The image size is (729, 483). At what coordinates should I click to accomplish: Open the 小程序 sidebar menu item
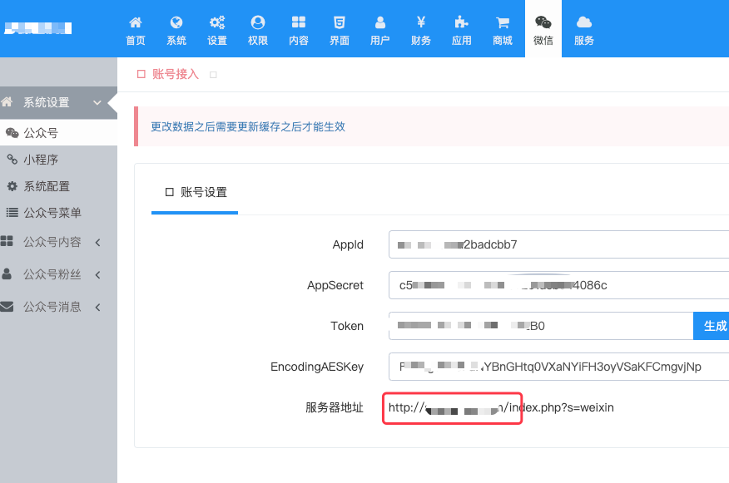(x=58, y=160)
